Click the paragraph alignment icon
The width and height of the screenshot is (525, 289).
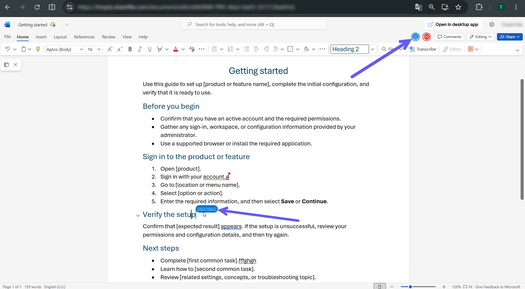coord(276,49)
